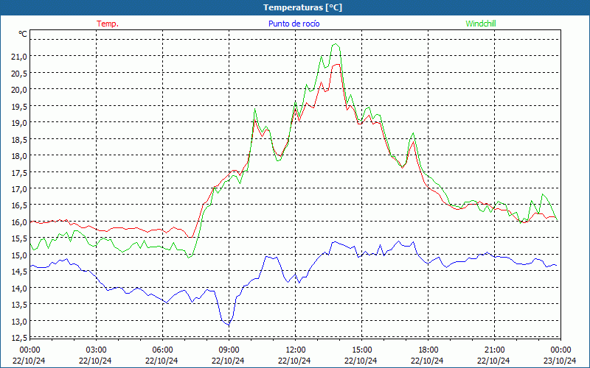The height and width of the screenshot is (368, 590).
Task: Click the 13,0 y-axis value
Action: click(x=19, y=321)
